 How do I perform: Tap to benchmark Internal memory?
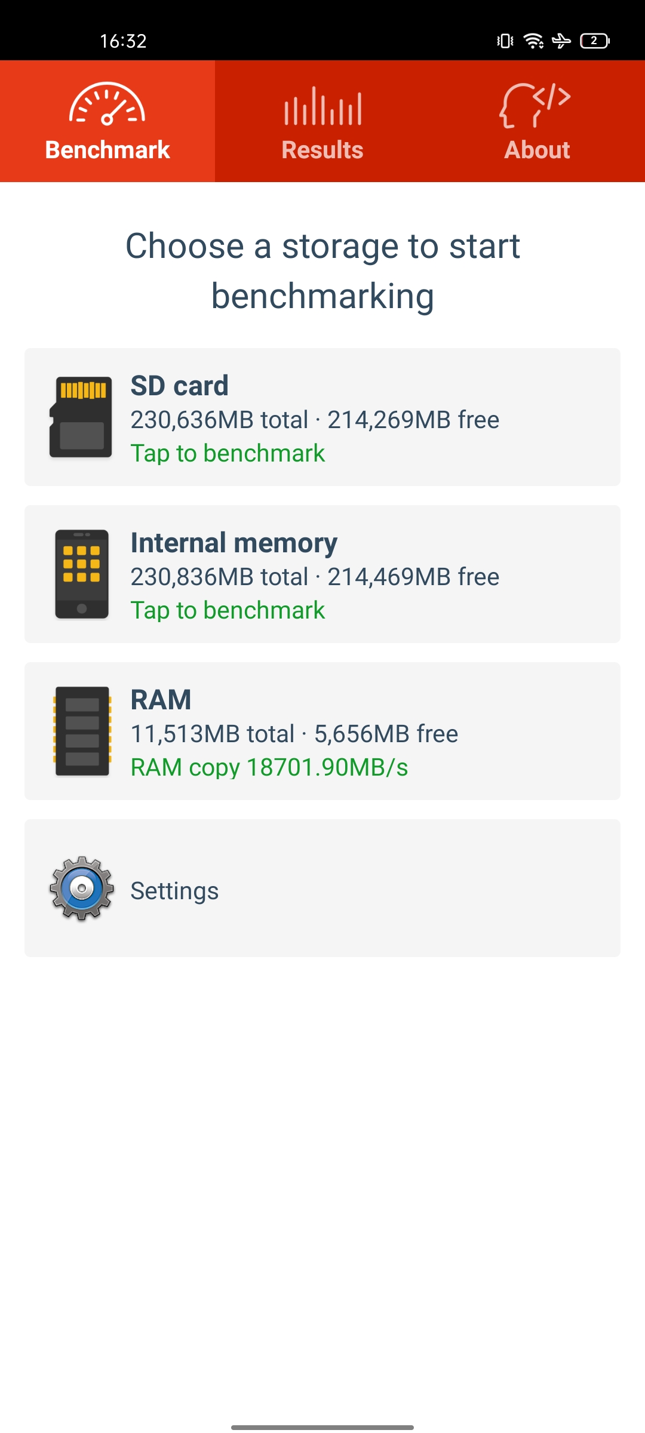(x=228, y=610)
